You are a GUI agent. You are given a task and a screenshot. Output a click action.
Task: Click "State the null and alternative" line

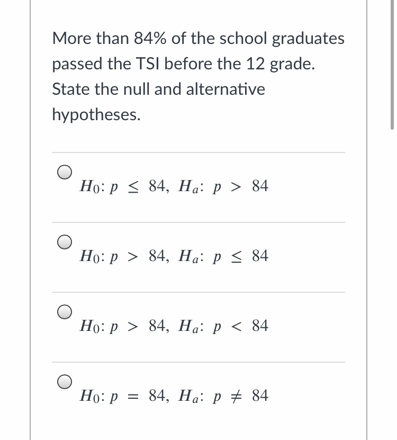tap(158, 89)
